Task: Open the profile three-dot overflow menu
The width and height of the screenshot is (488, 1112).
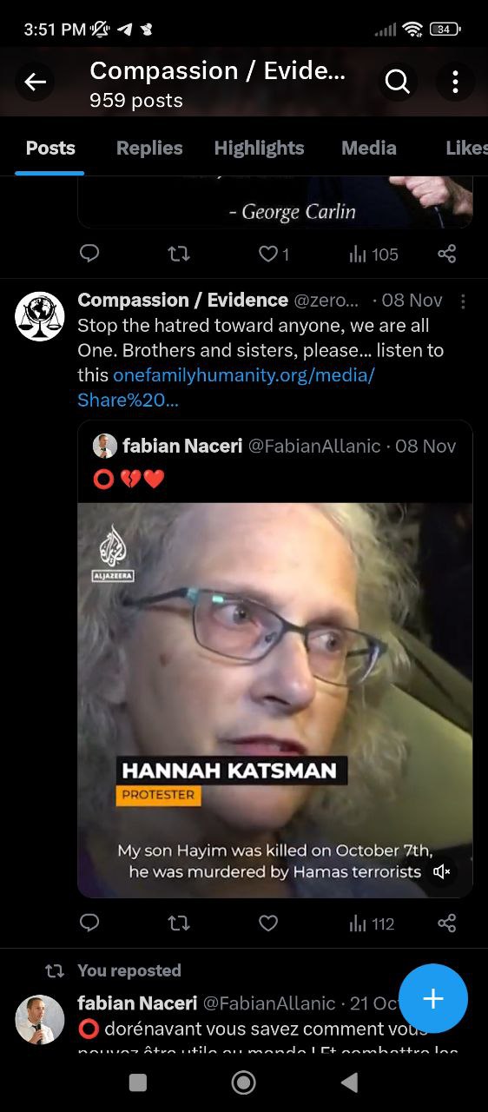Action: pyautogui.click(x=455, y=83)
